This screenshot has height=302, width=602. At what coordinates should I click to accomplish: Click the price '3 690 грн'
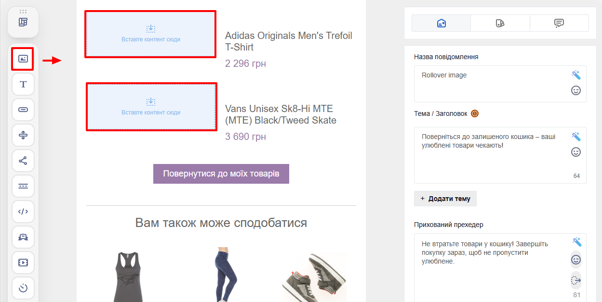coord(245,137)
